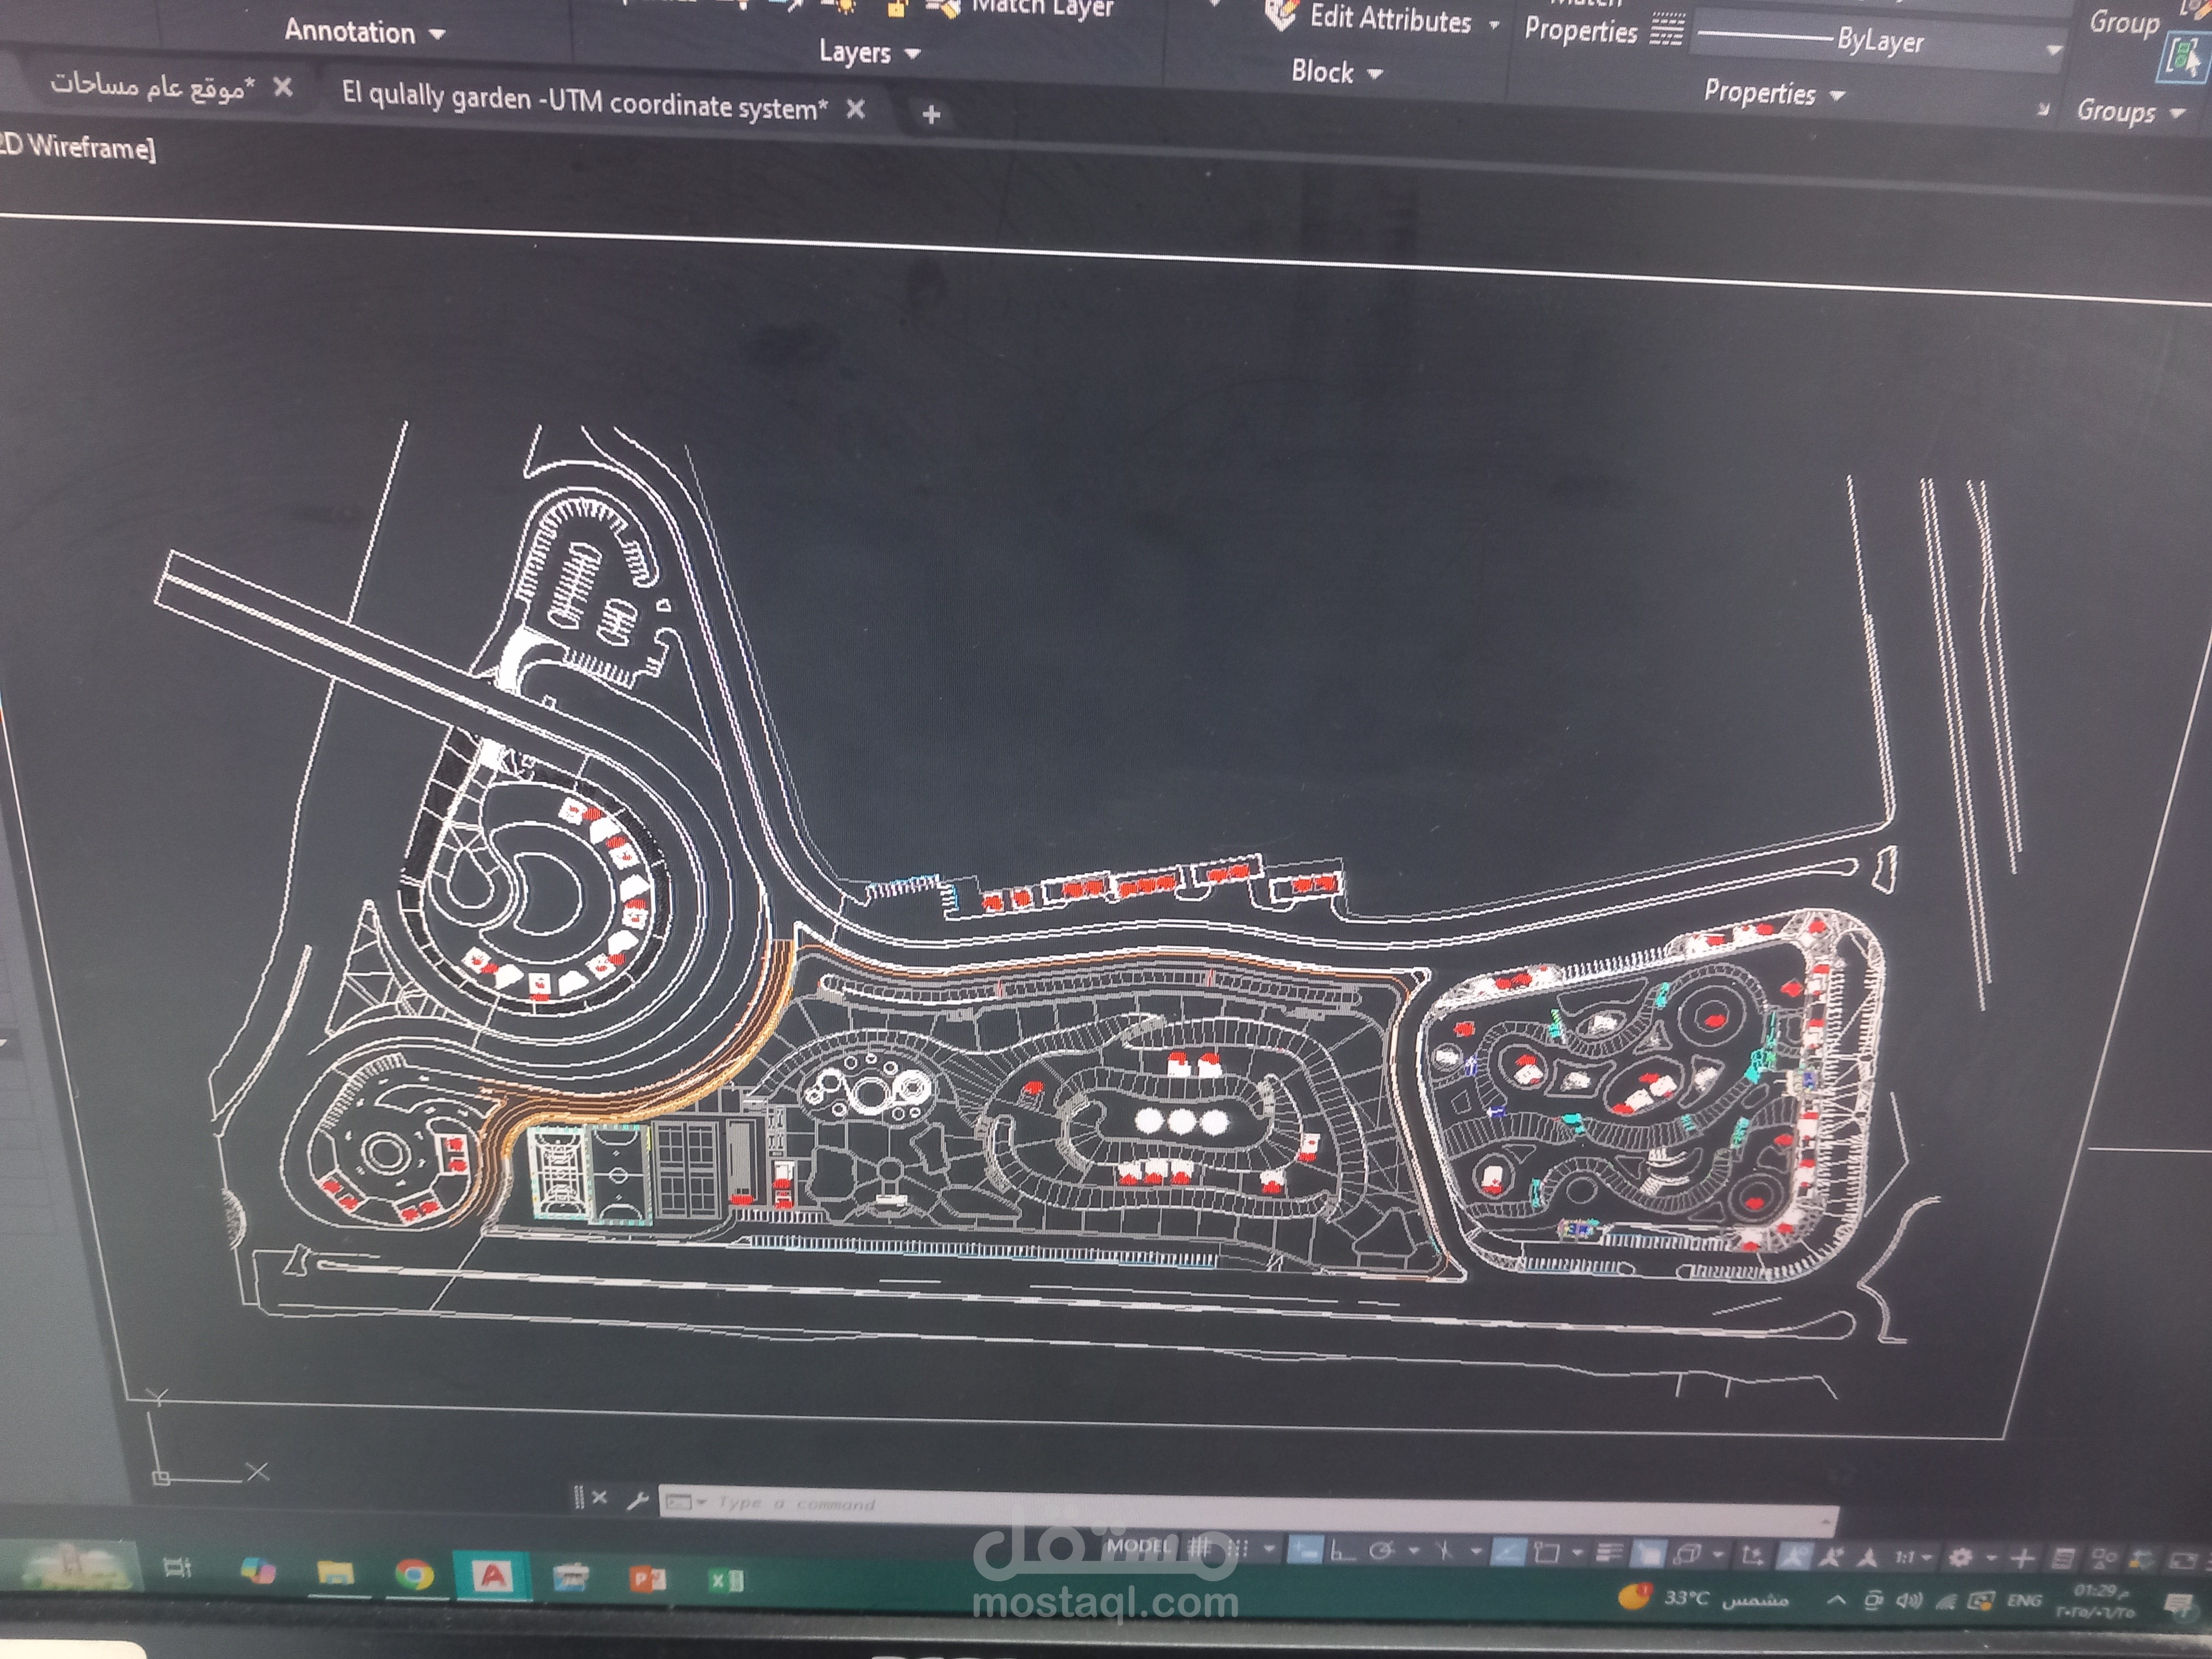Expand the Groups panel dropdown
Viewport: 2212px width, 1659px height.
(x=2177, y=114)
